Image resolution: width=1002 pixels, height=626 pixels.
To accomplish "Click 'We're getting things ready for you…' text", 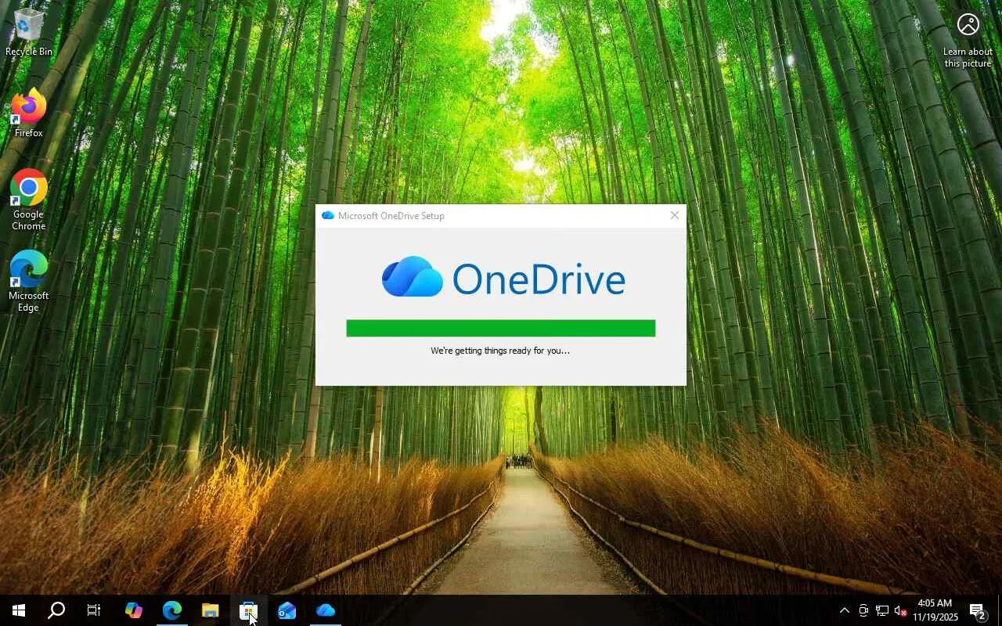I will (500, 351).
